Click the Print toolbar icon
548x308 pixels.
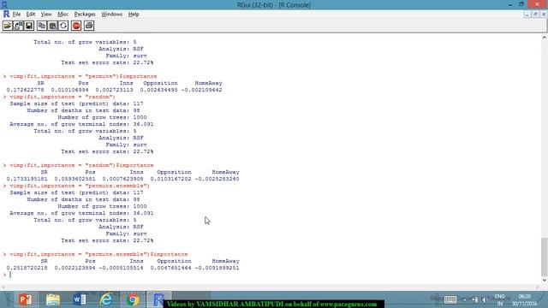pos(89,26)
